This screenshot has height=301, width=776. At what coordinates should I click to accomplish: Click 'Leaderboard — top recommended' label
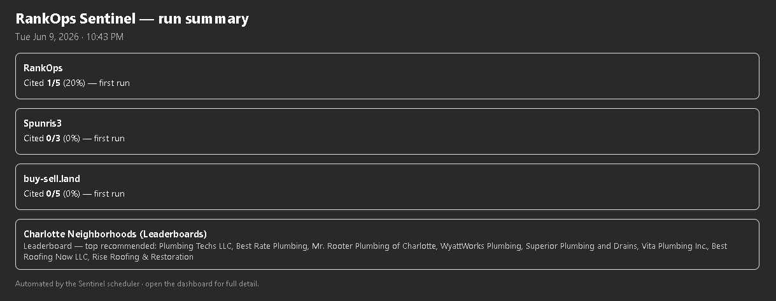point(90,246)
